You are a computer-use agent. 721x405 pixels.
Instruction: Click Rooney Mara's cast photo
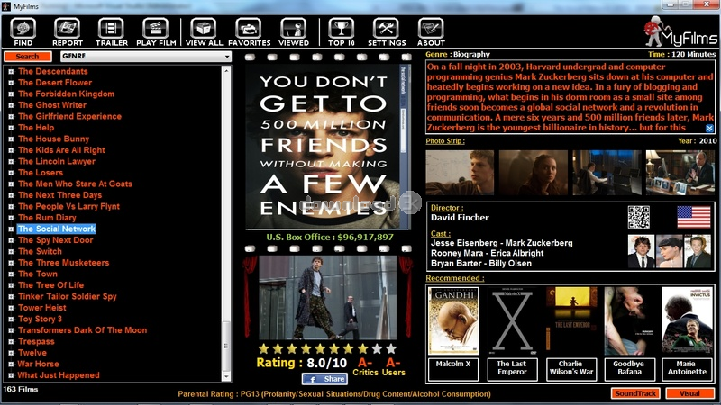coord(669,252)
